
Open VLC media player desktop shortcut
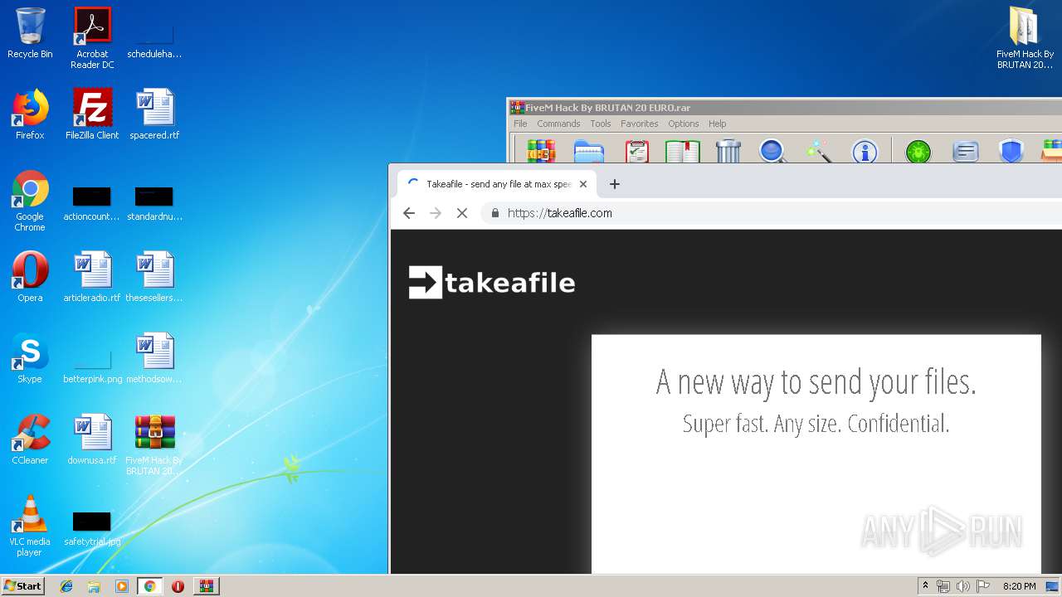30,526
